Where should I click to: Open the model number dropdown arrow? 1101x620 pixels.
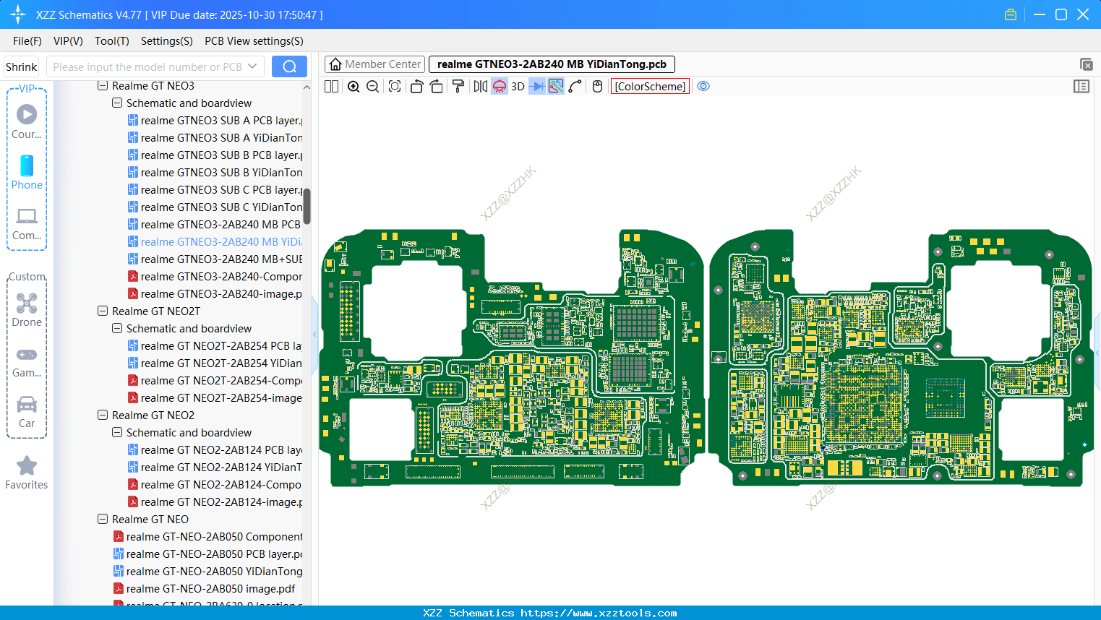coord(252,66)
